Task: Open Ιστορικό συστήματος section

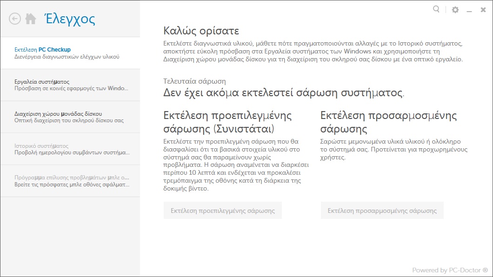Action: pyautogui.click(x=70, y=149)
